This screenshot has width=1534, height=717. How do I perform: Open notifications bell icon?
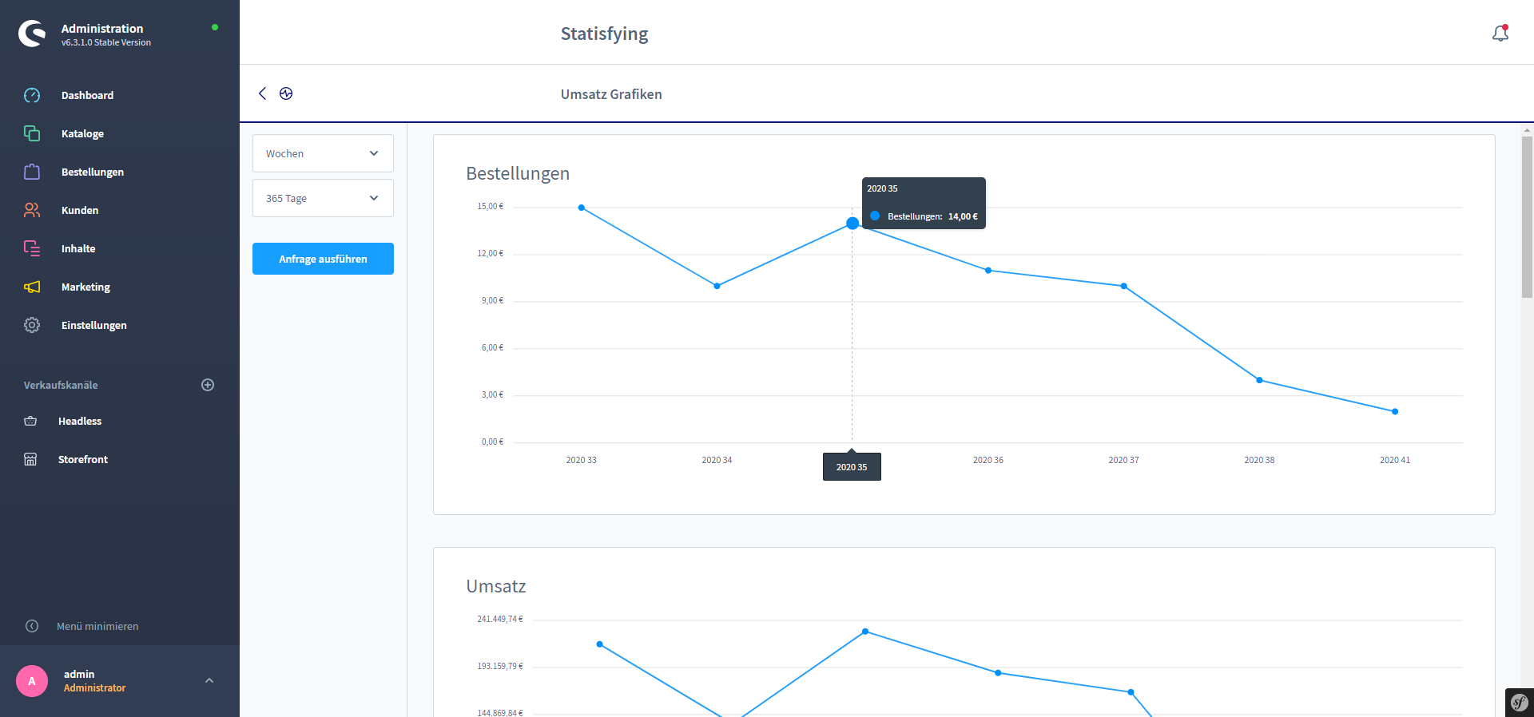[x=1500, y=34]
